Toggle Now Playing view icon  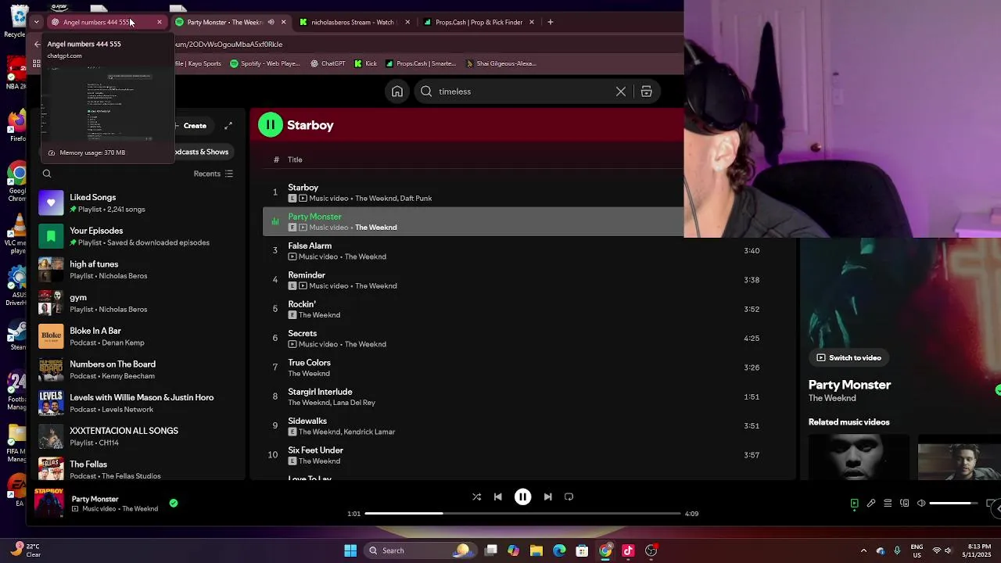(x=855, y=504)
